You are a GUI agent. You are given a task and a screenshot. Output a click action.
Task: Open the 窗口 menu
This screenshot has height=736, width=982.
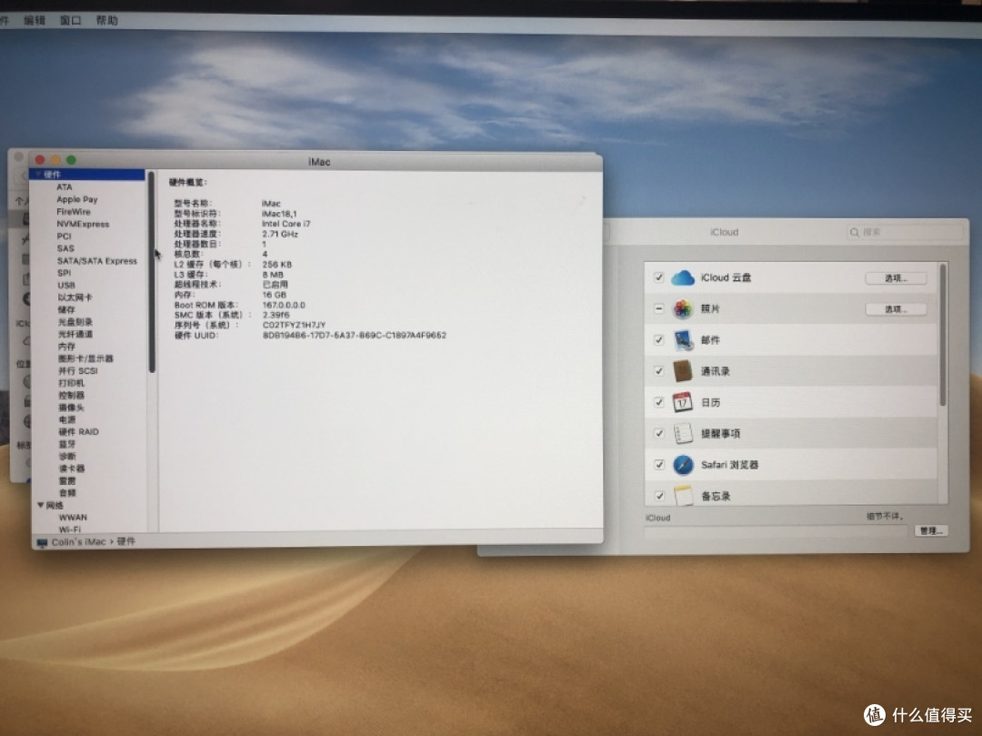coord(71,21)
